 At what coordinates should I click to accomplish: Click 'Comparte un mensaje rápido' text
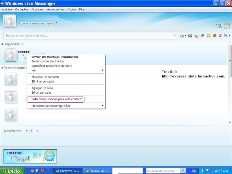click(36, 23)
